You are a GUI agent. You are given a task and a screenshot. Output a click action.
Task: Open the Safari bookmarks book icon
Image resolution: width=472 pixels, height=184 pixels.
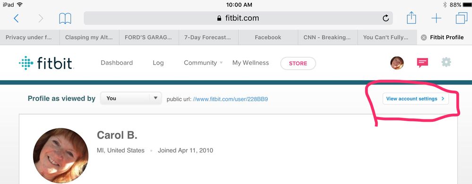(65, 19)
